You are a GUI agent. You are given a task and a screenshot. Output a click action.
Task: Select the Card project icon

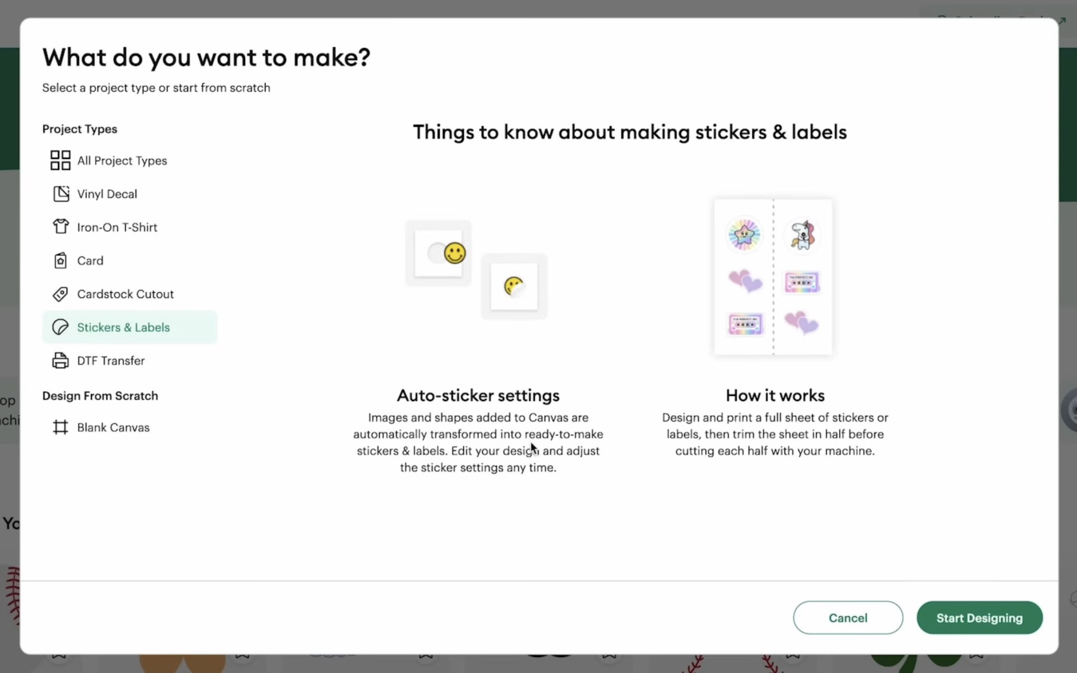point(60,260)
